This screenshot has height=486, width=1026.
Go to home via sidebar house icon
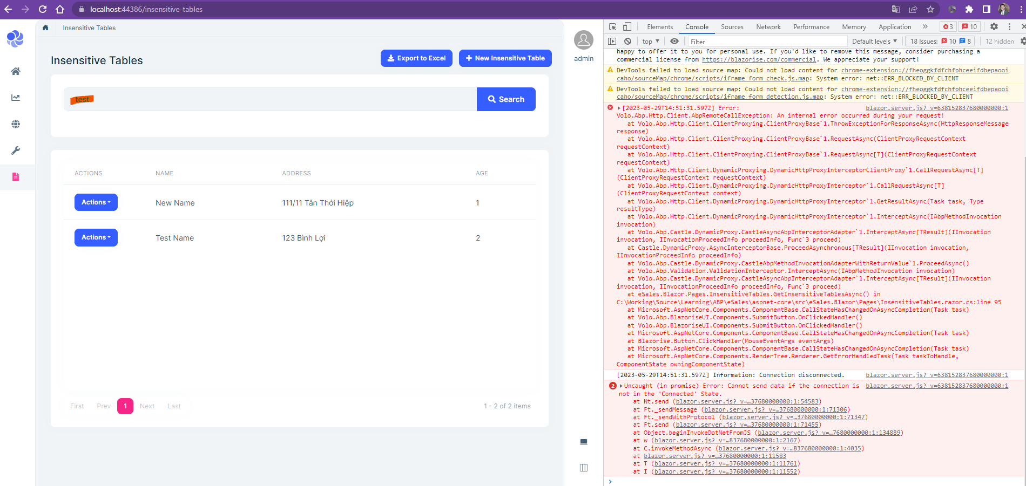pos(16,71)
